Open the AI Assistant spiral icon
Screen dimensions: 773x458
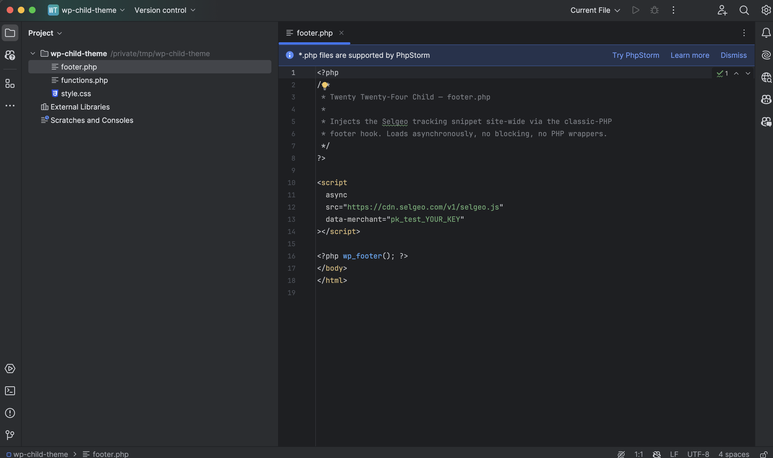pyautogui.click(x=766, y=55)
